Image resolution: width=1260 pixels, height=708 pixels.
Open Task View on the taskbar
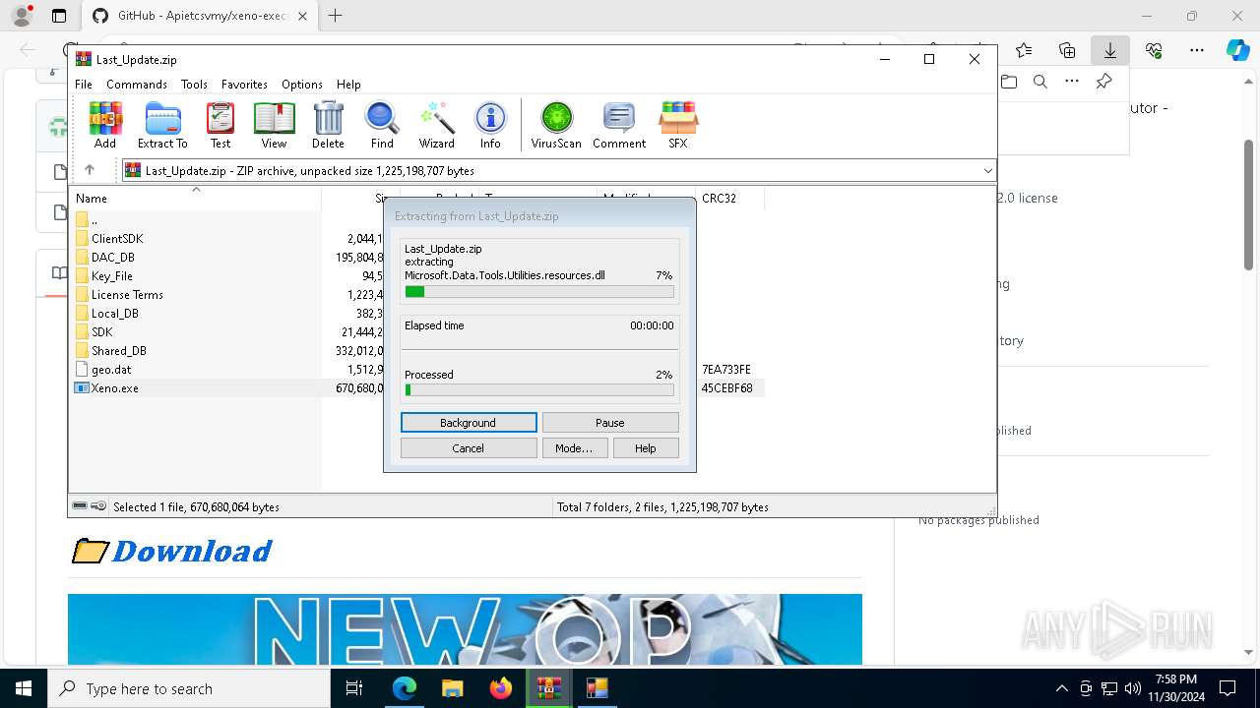click(x=354, y=688)
